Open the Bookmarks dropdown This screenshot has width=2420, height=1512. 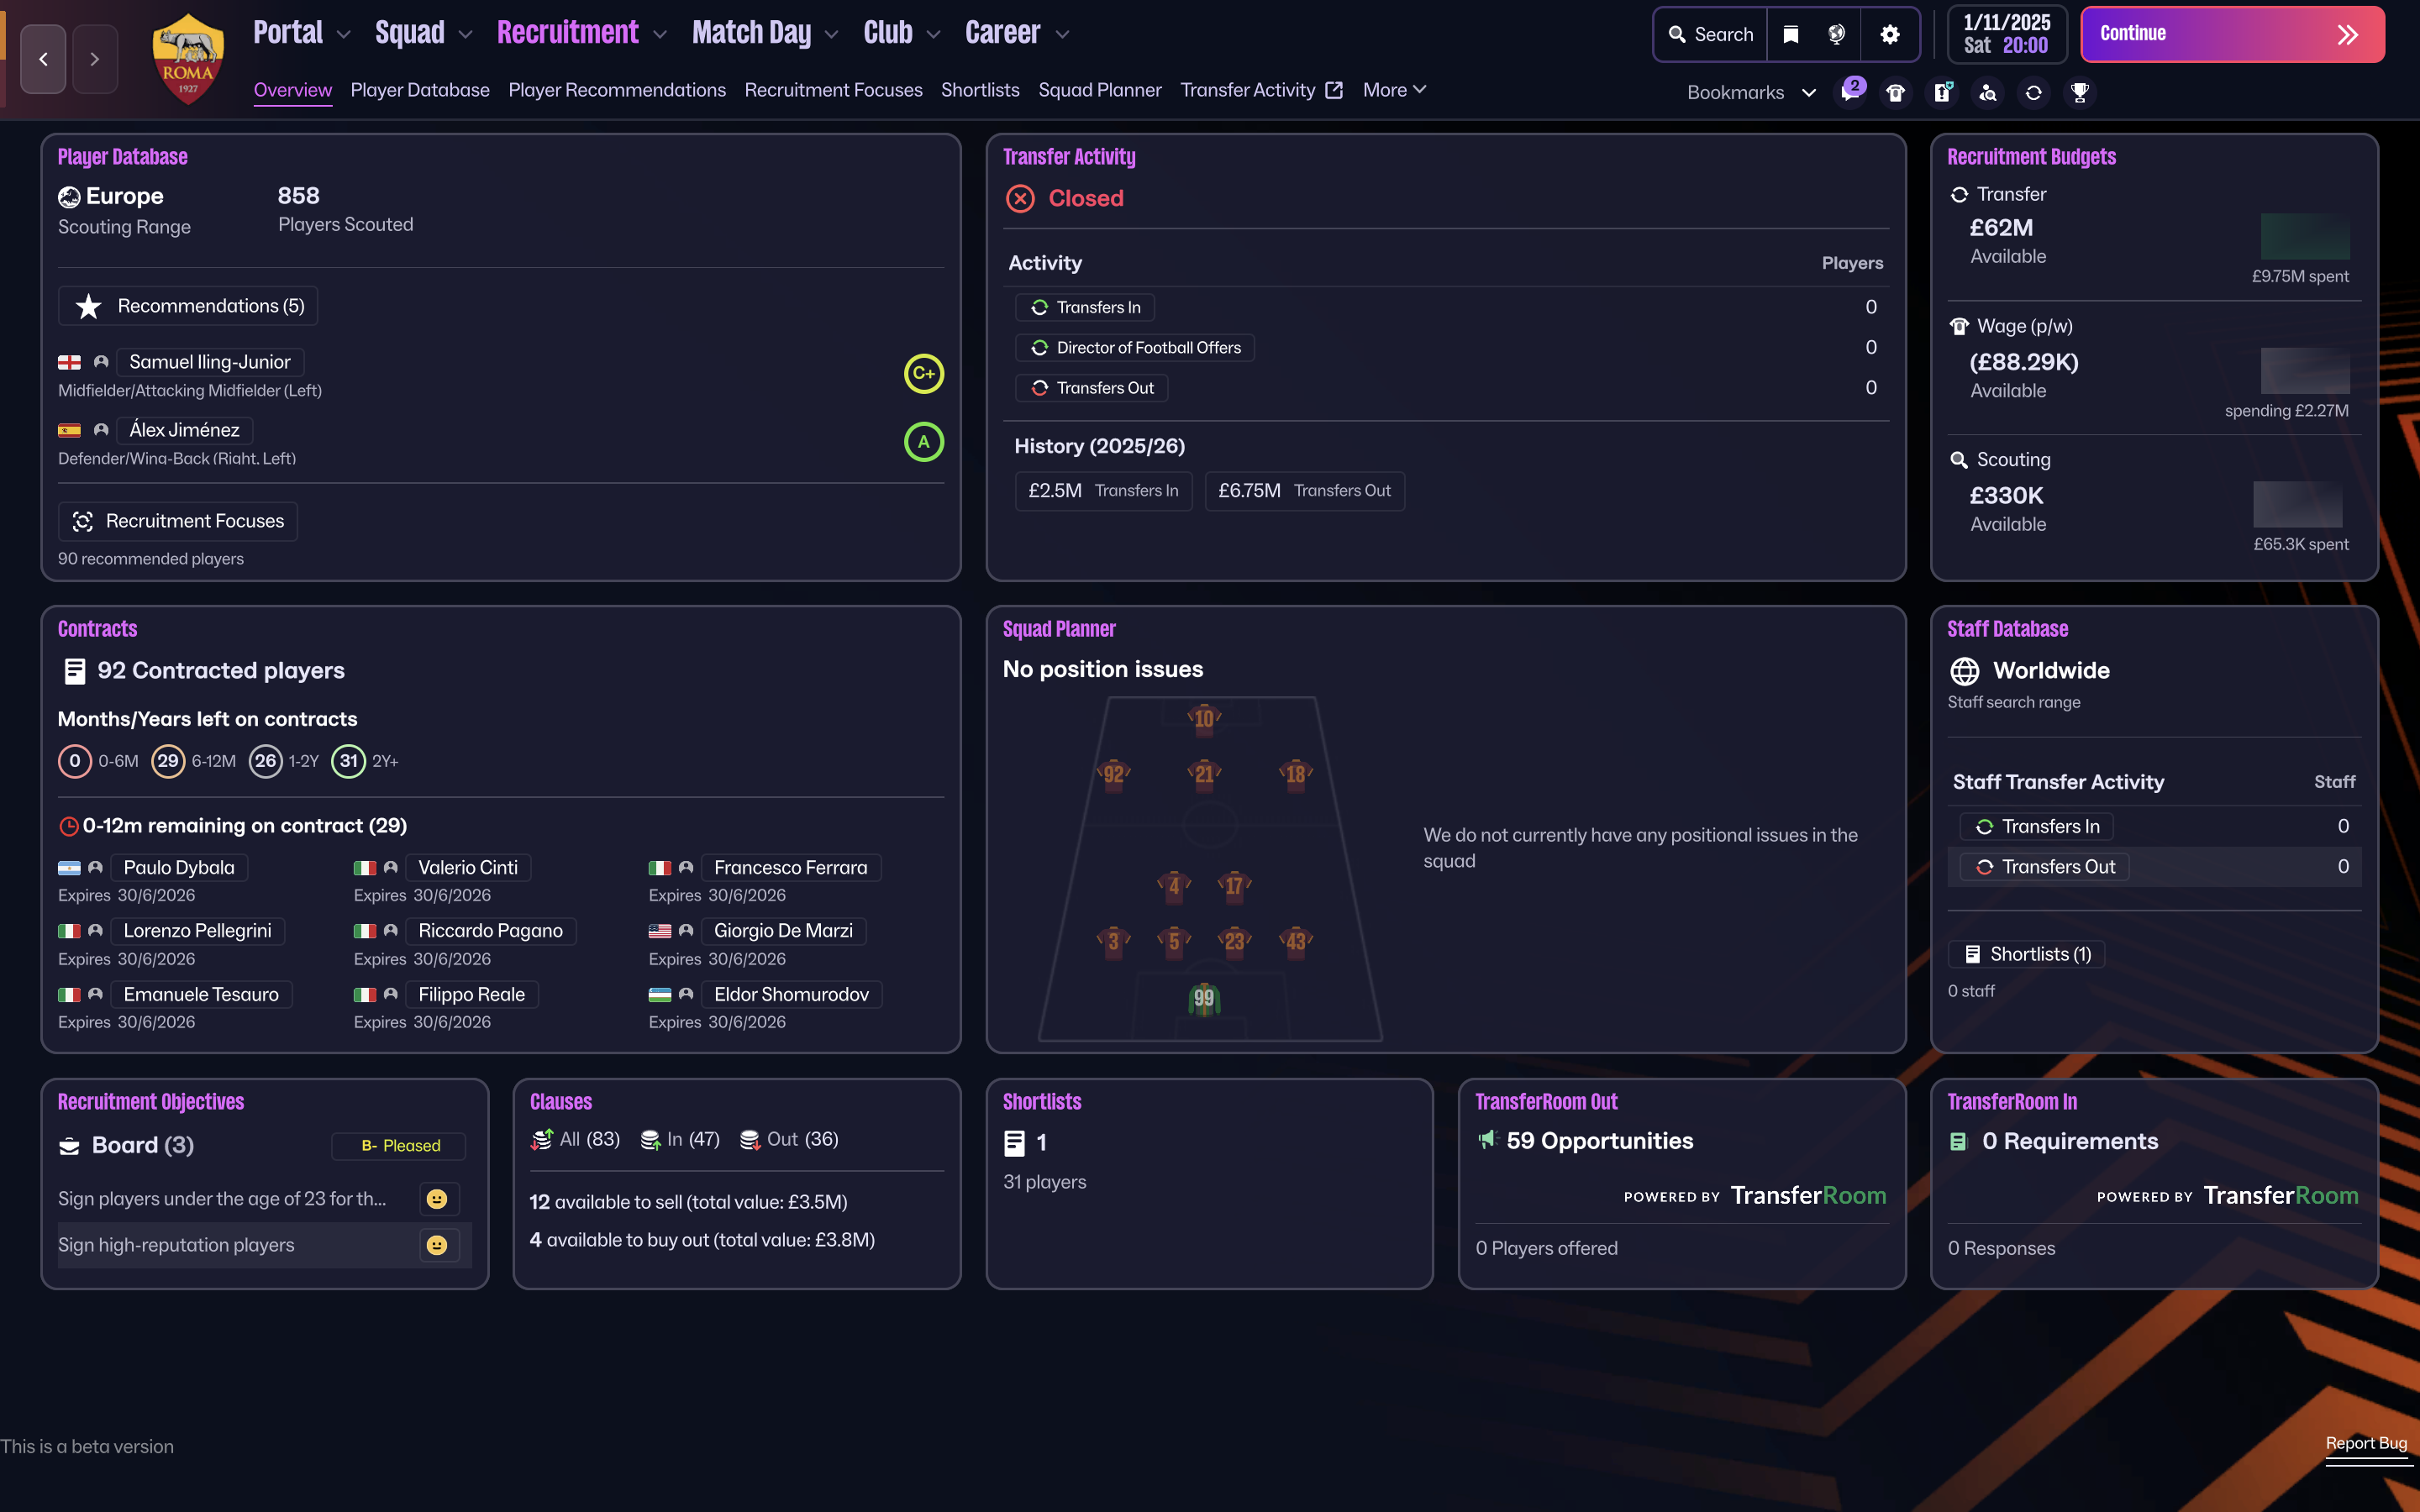(1750, 92)
